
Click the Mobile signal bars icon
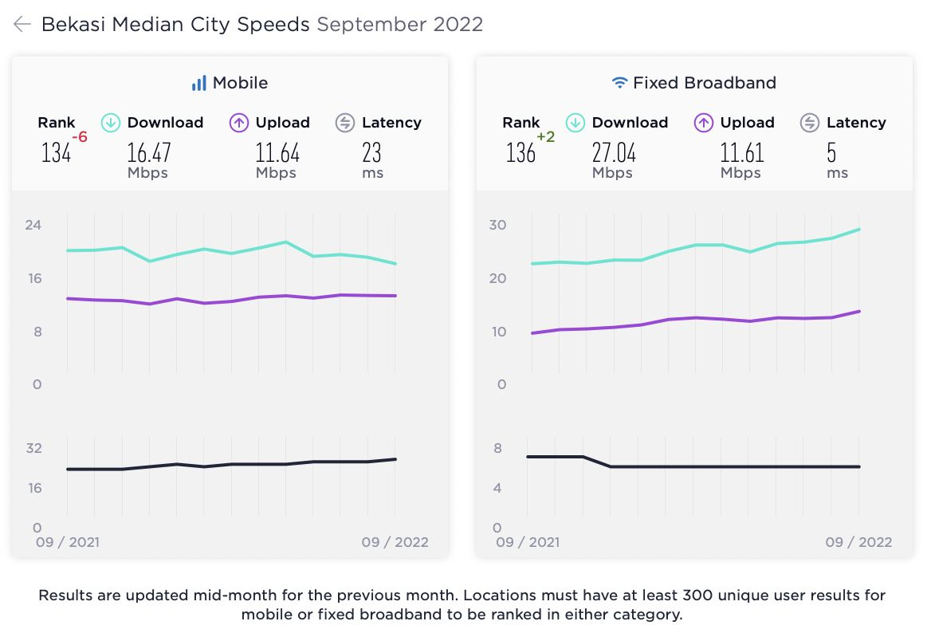click(198, 83)
